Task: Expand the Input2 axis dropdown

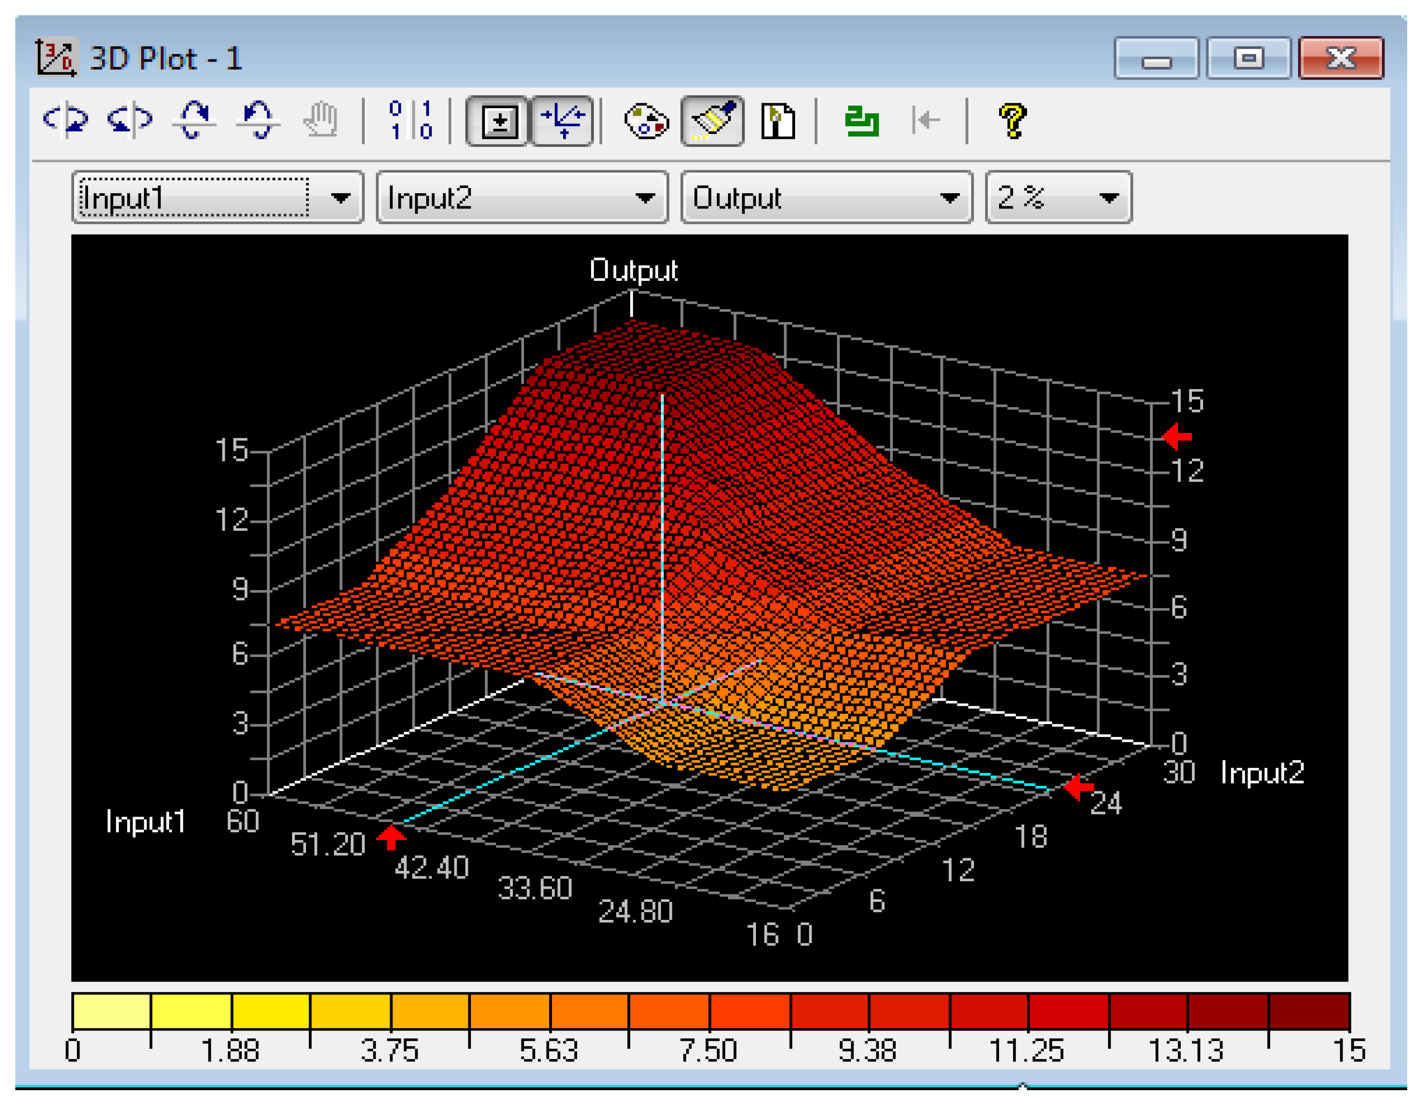Action: [522, 197]
